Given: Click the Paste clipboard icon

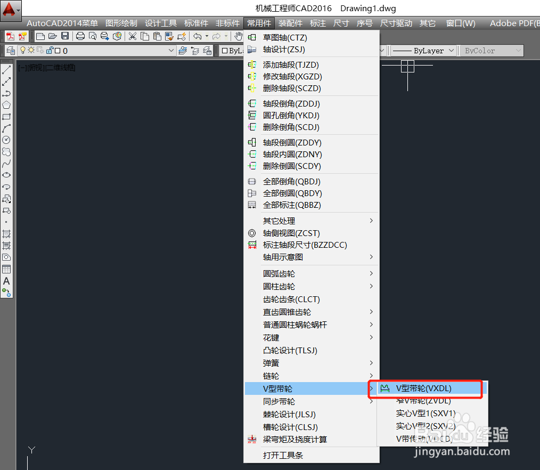Looking at the screenshot, I should pos(157,36).
